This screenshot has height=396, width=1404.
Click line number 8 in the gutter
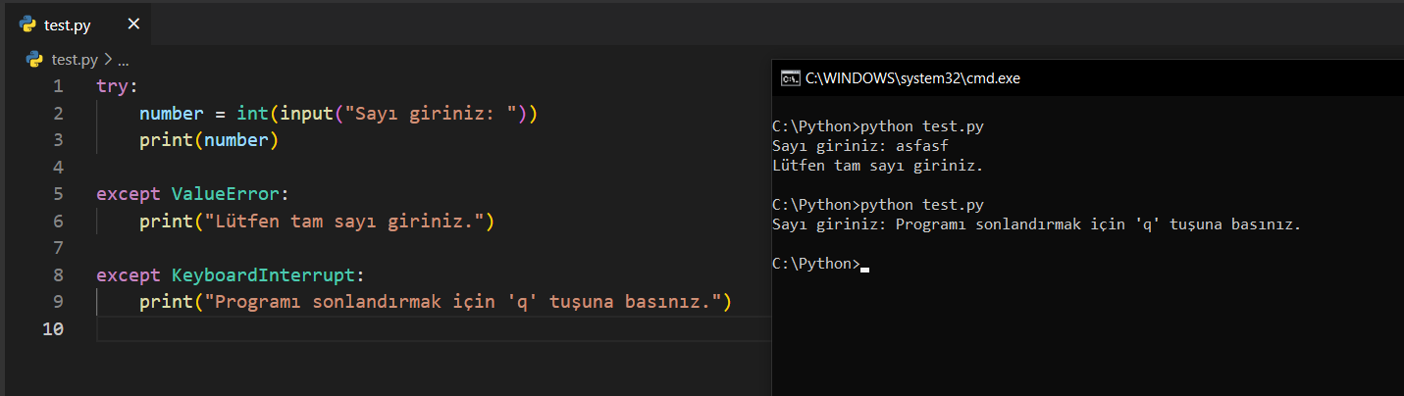point(58,275)
